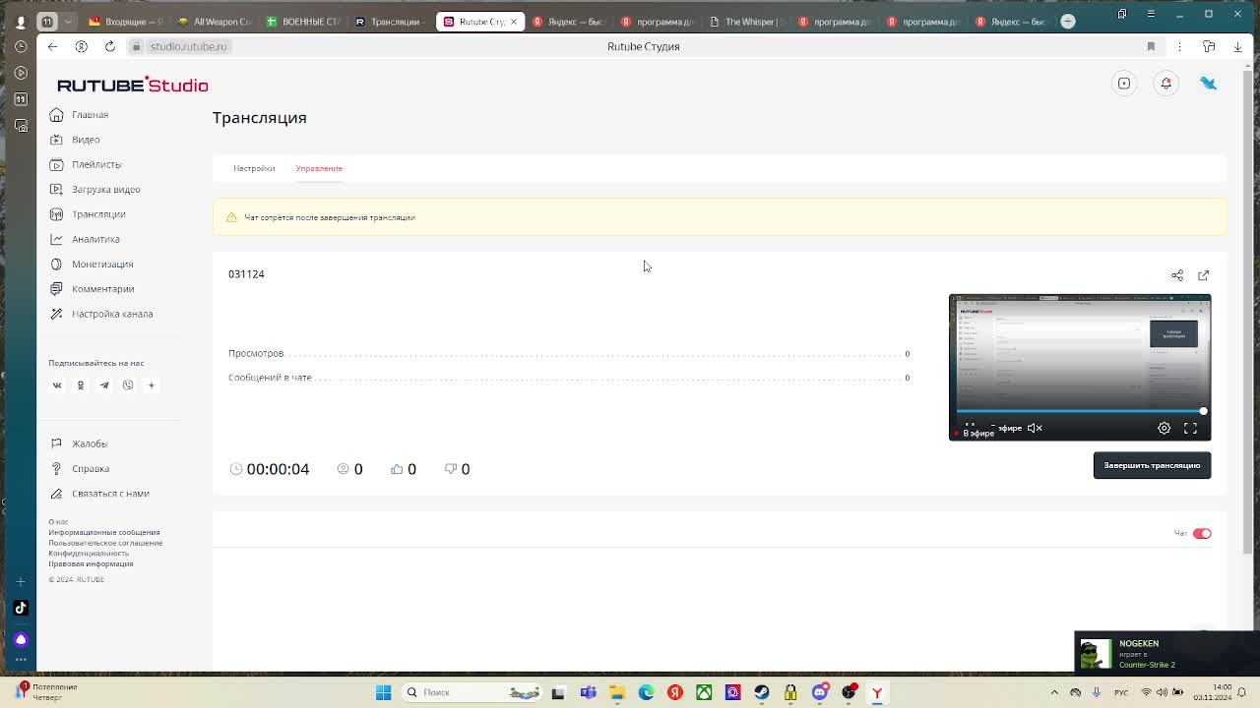Select the Управление tab
This screenshot has width=1260, height=708.
click(x=319, y=168)
